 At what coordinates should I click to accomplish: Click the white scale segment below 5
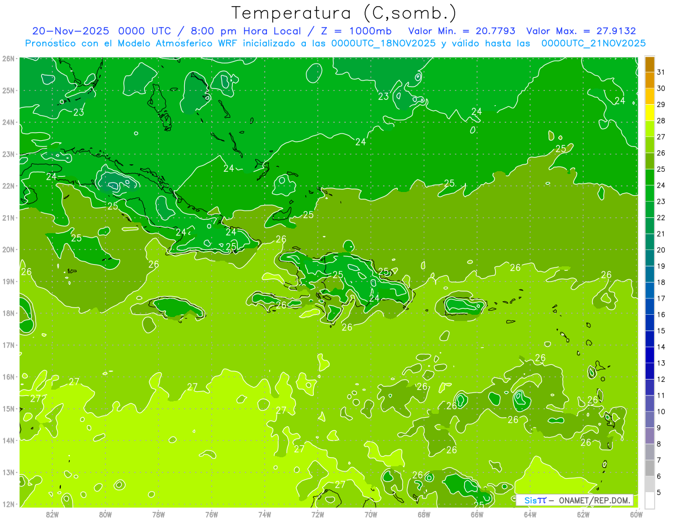tap(650, 500)
